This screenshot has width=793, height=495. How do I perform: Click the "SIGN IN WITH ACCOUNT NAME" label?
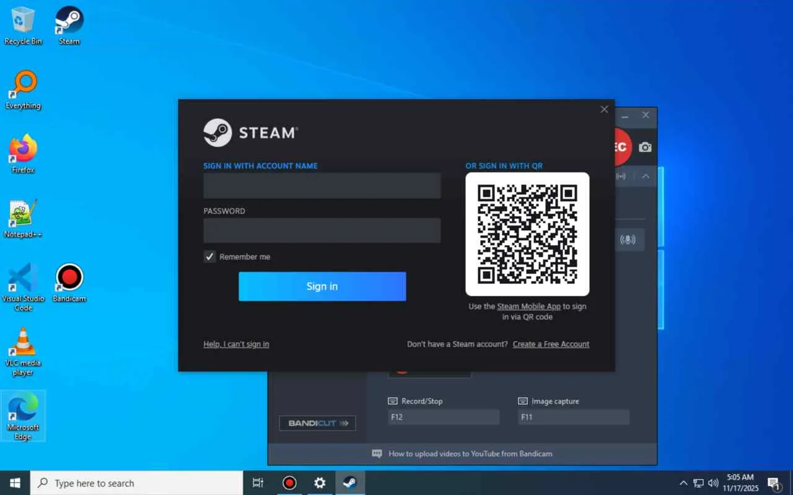tap(260, 166)
